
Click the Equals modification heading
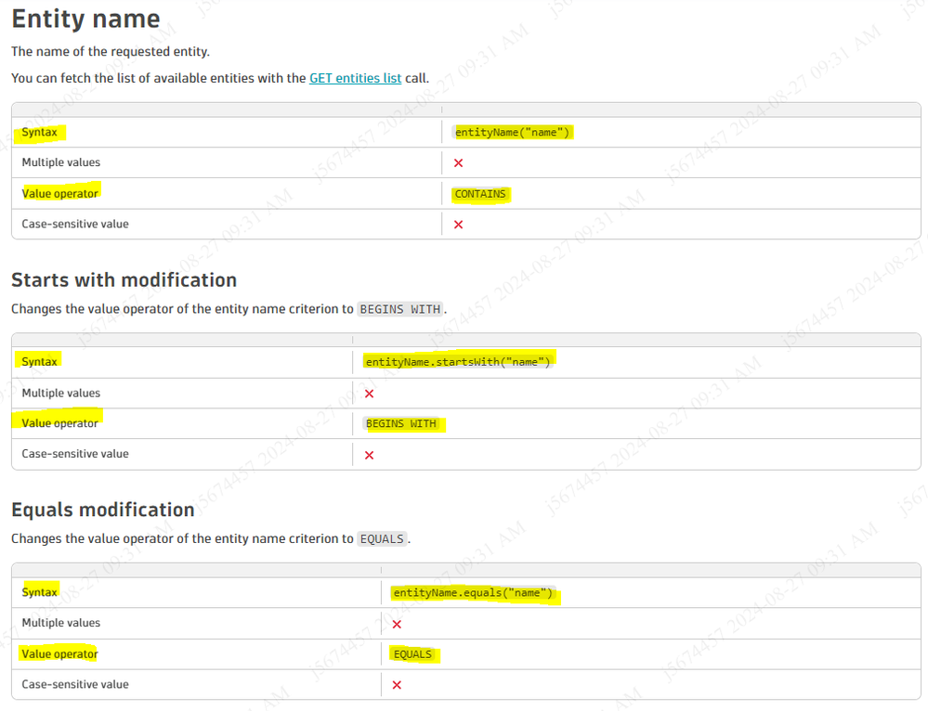tap(102, 510)
